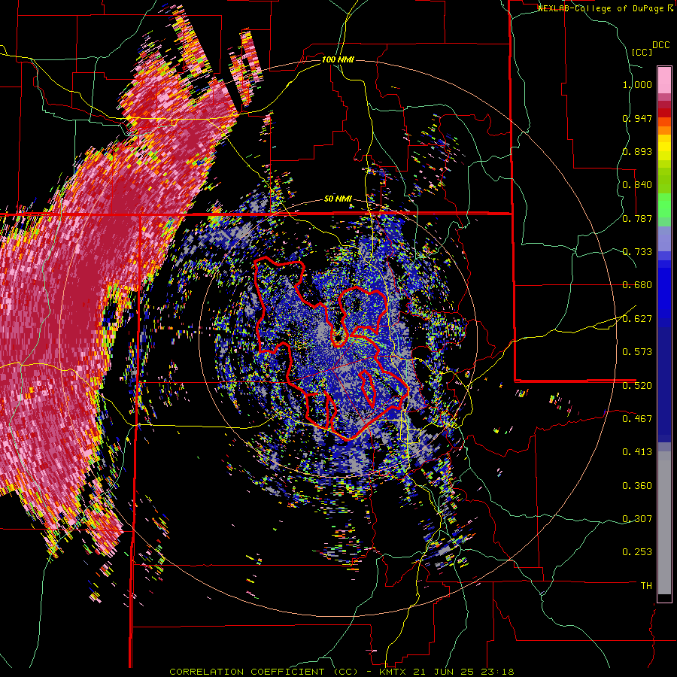Click the 0.573 scale value
This screenshot has height=677, width=677.
[637, 352]
